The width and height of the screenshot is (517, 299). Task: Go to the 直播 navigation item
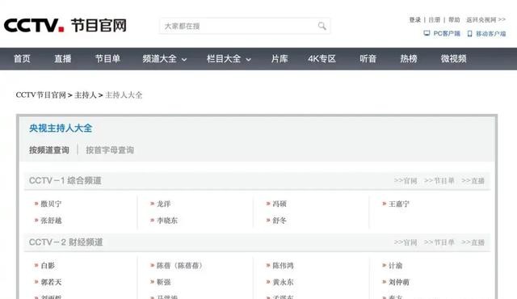(63, 59)
